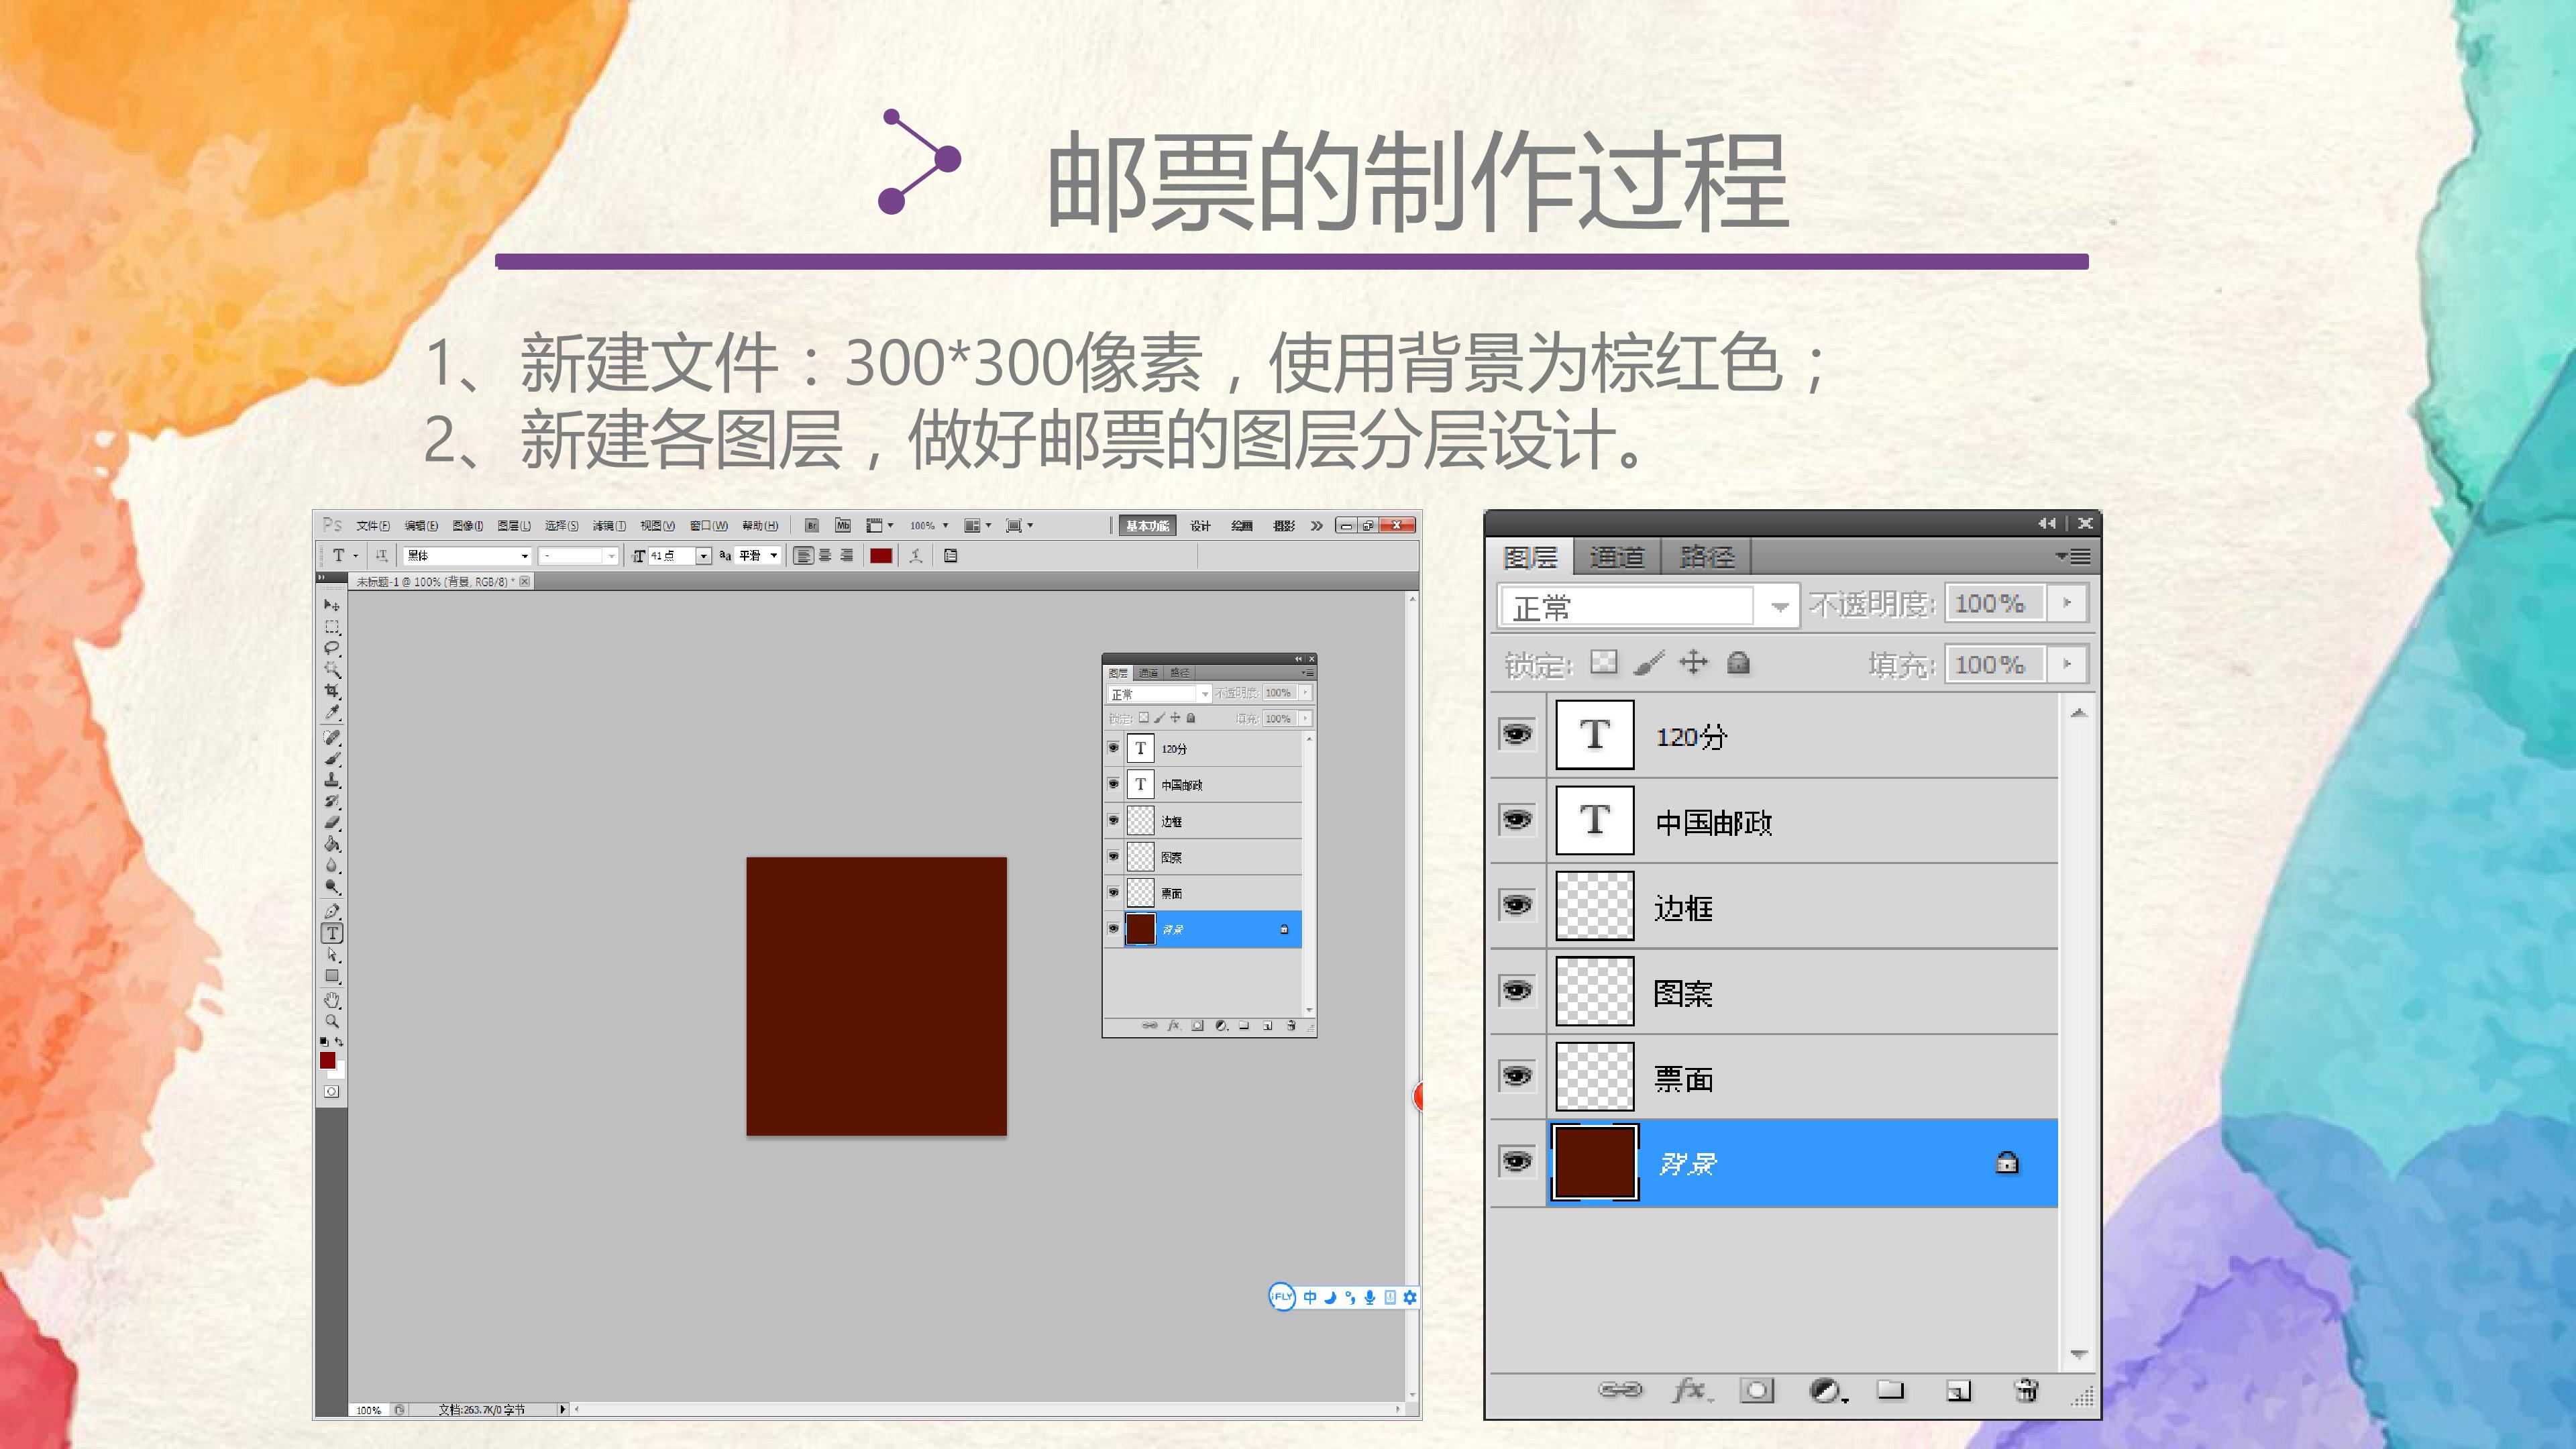Hide the 120分 layer in enlarged panel

point(1518,735)
